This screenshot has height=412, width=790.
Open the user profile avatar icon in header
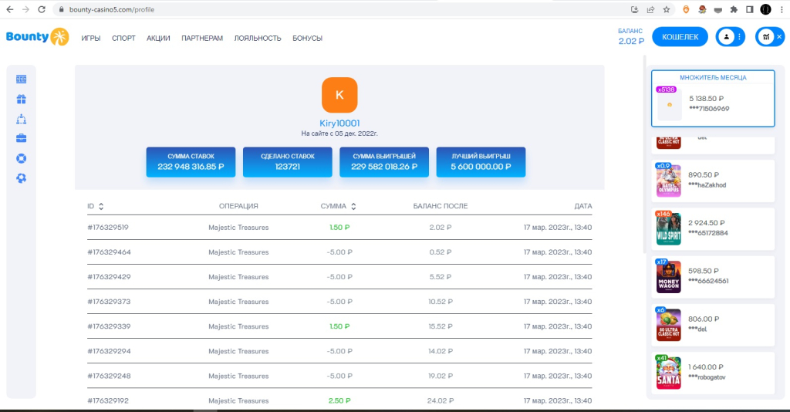726,37
